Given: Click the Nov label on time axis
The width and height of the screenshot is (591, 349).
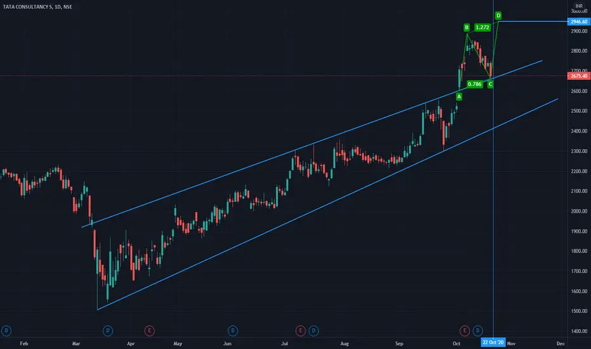Looking at the screenshot, I should pos(511,343).
